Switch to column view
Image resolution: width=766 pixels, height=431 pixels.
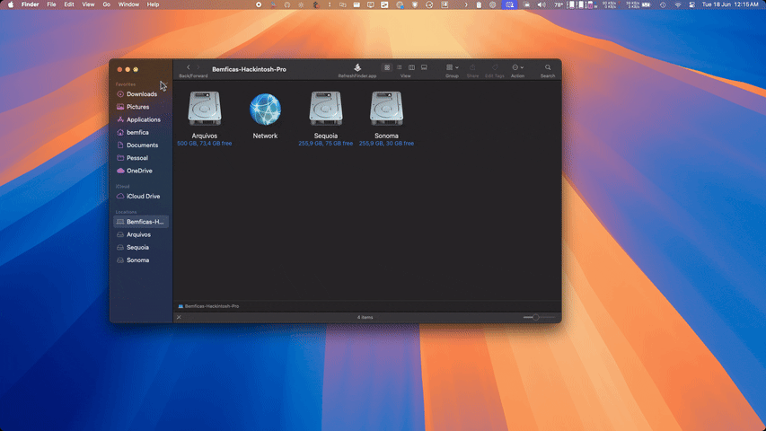point(411,67)
